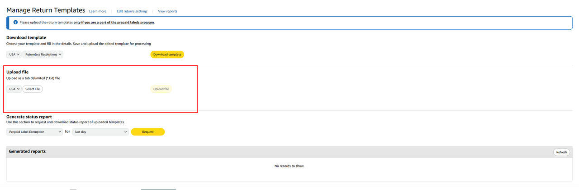579x190 pixels.
Task: Expand the last day time range dropdown
Action: (x=100, y=132)
